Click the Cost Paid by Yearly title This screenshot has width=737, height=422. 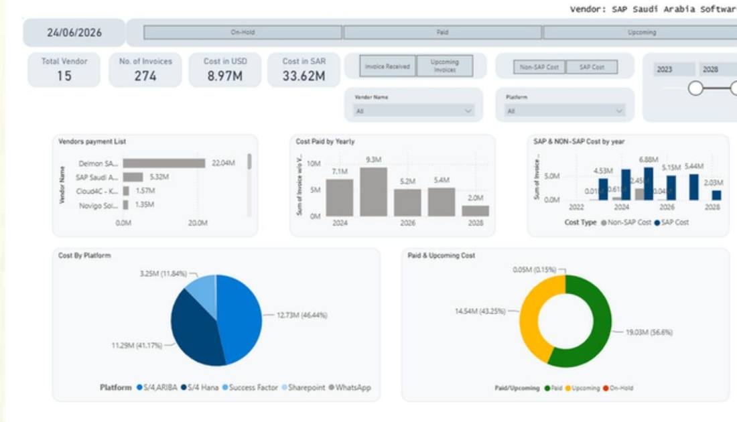[325, 141]
